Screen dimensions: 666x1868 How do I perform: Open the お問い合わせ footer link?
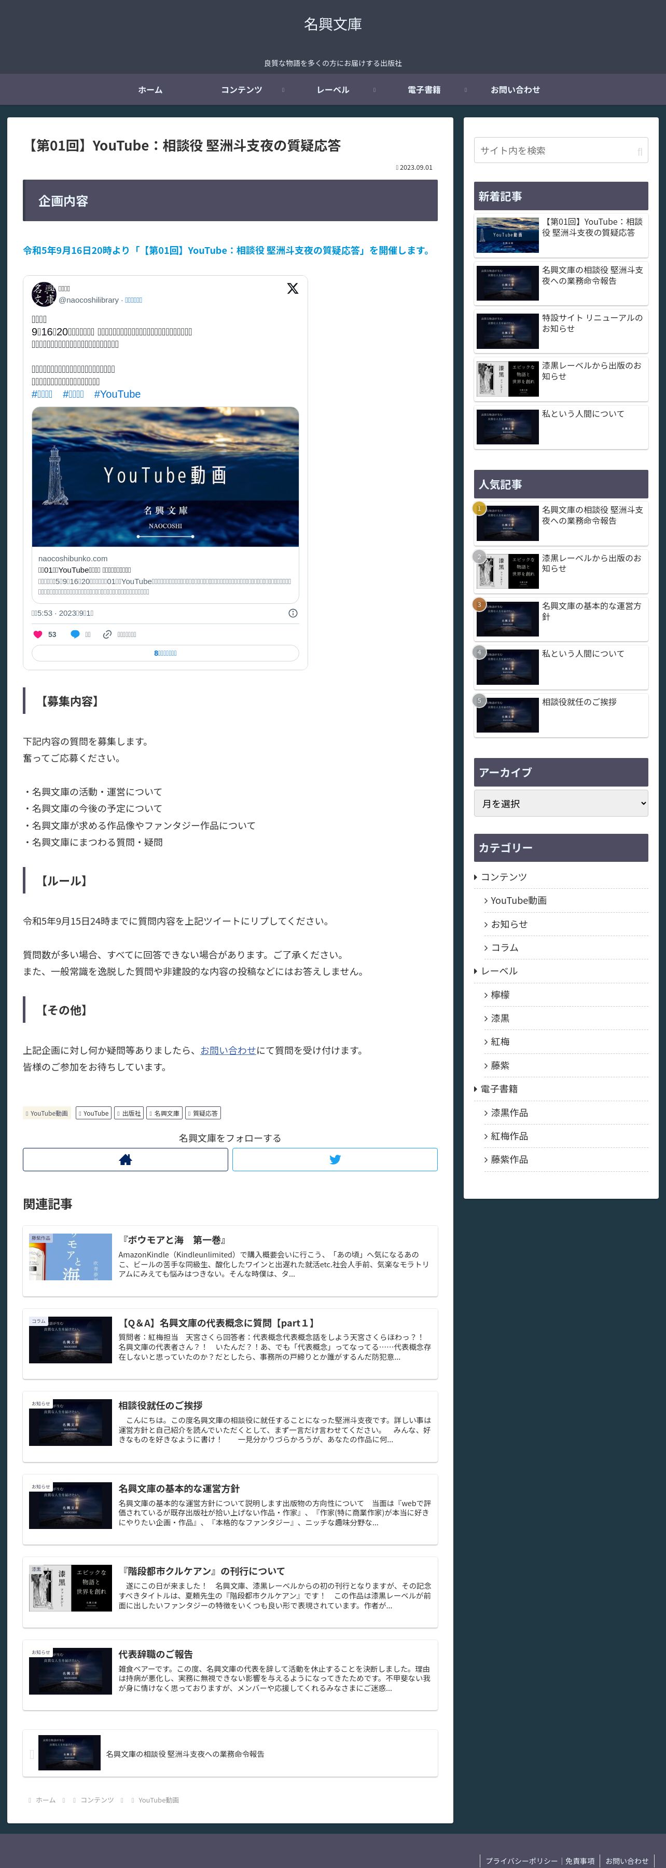pyautogui.click(x=627, y=1861)
